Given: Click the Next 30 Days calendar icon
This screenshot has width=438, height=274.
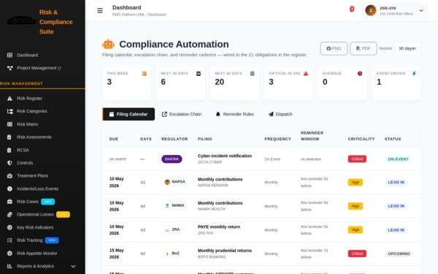Looking at the screenshot, I should click(x=199, y=74).
